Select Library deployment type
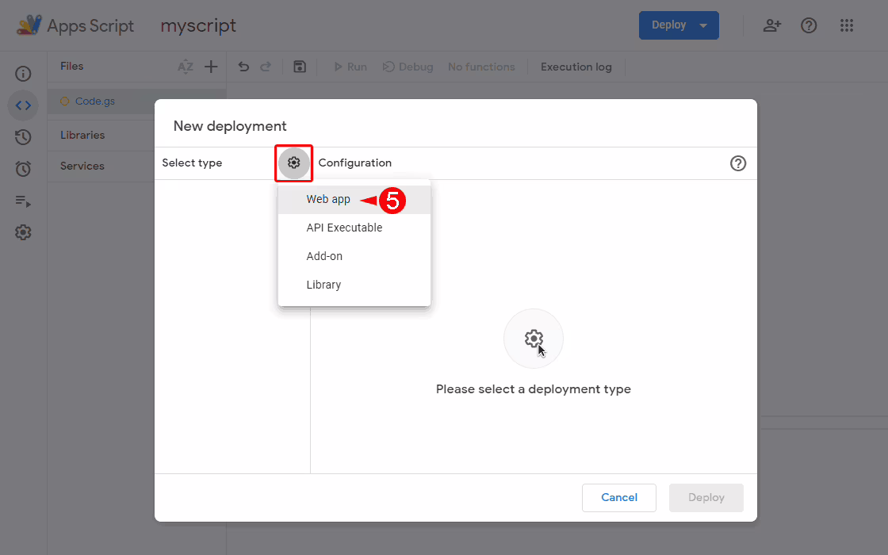888x555 pixels. [323, 285]
